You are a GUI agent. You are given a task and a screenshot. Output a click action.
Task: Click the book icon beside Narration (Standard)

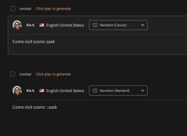95,91
